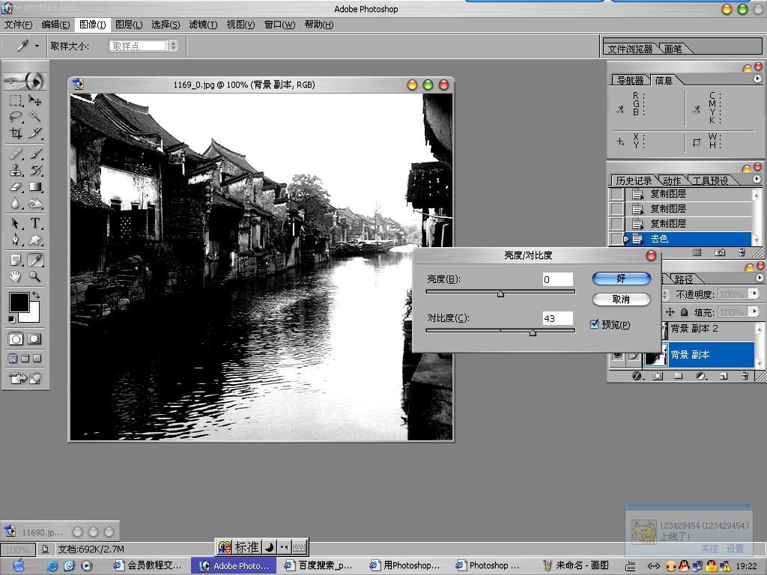Image resolution: width=767 pixels, height=575 pixels.
Task: Create a new layer set folder
Action: tap(678, 376)
